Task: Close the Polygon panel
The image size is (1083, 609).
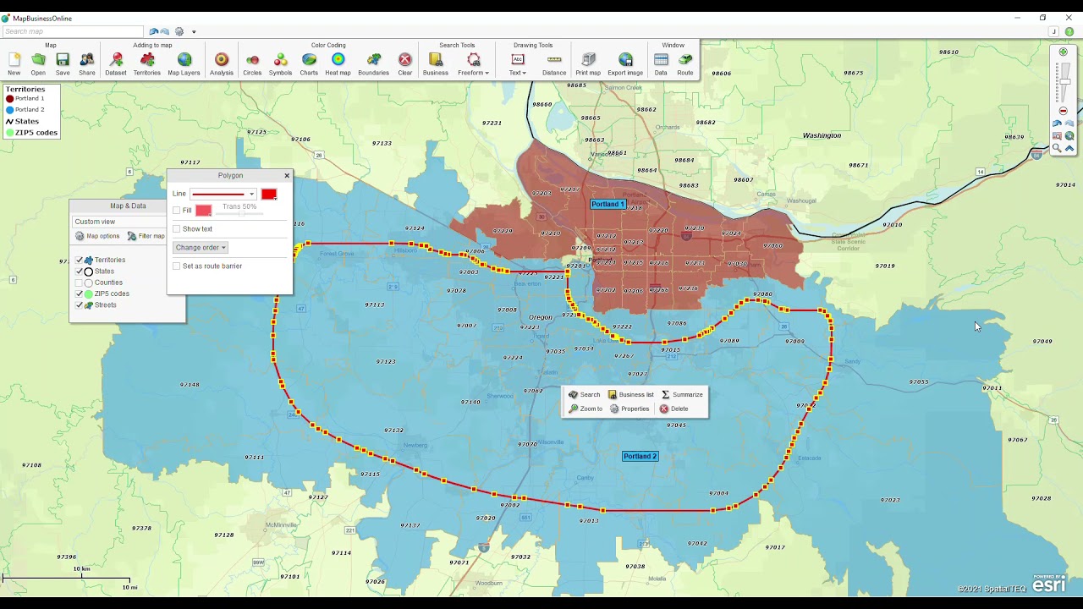Action: pos(287,176)
